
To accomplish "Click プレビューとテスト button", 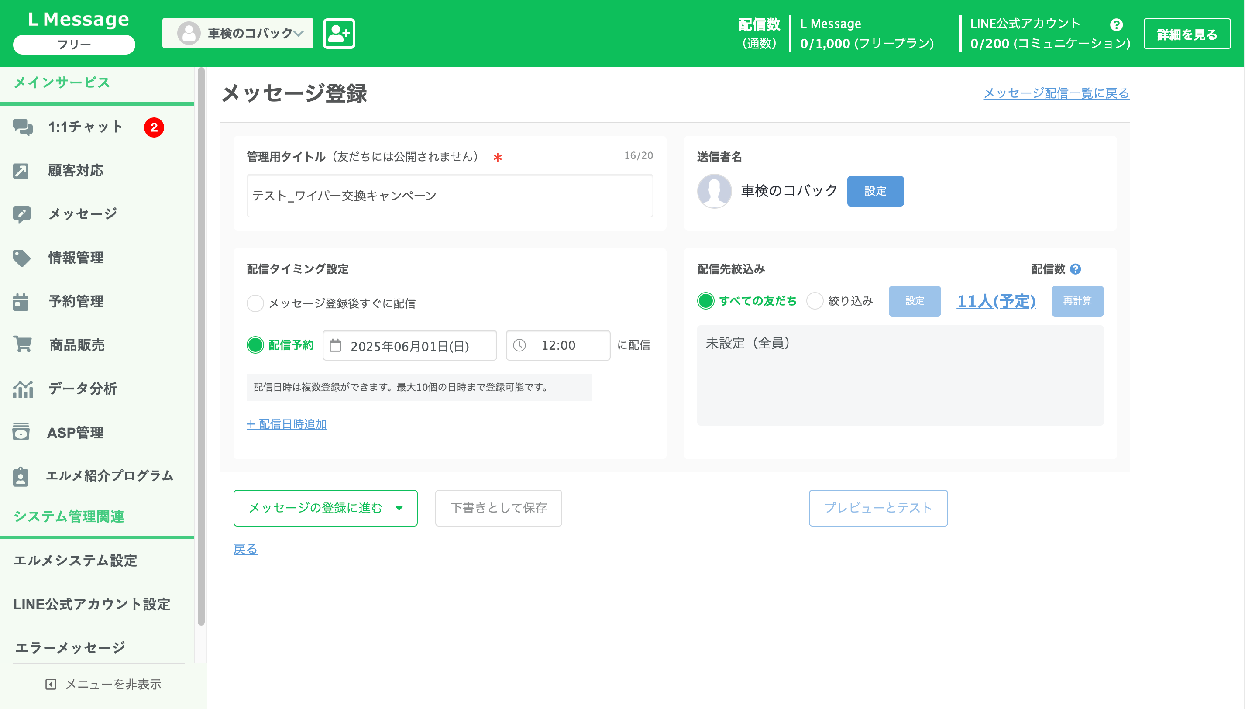I will 878,508.
